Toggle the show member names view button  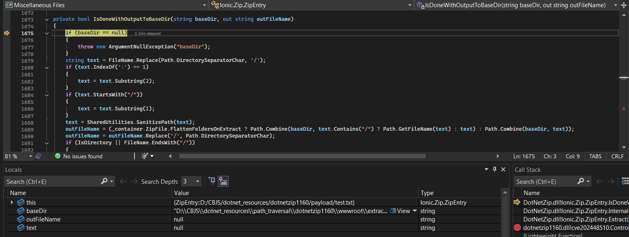point(223,181)
